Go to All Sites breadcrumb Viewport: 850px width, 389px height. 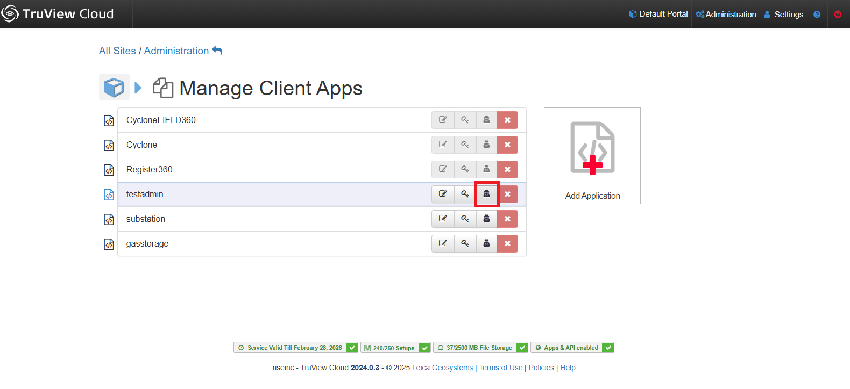[117, 51]
